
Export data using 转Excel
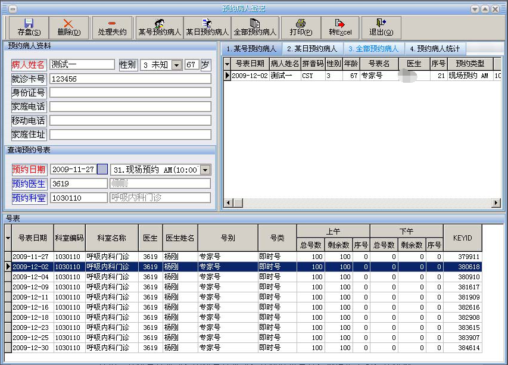340,27
